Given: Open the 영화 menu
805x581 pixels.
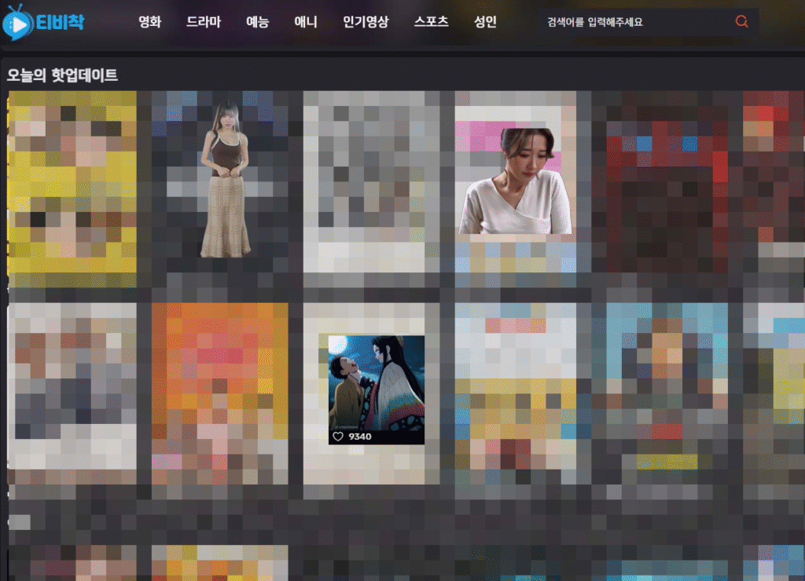Looking at the screenshot, I should pos(149,22).
